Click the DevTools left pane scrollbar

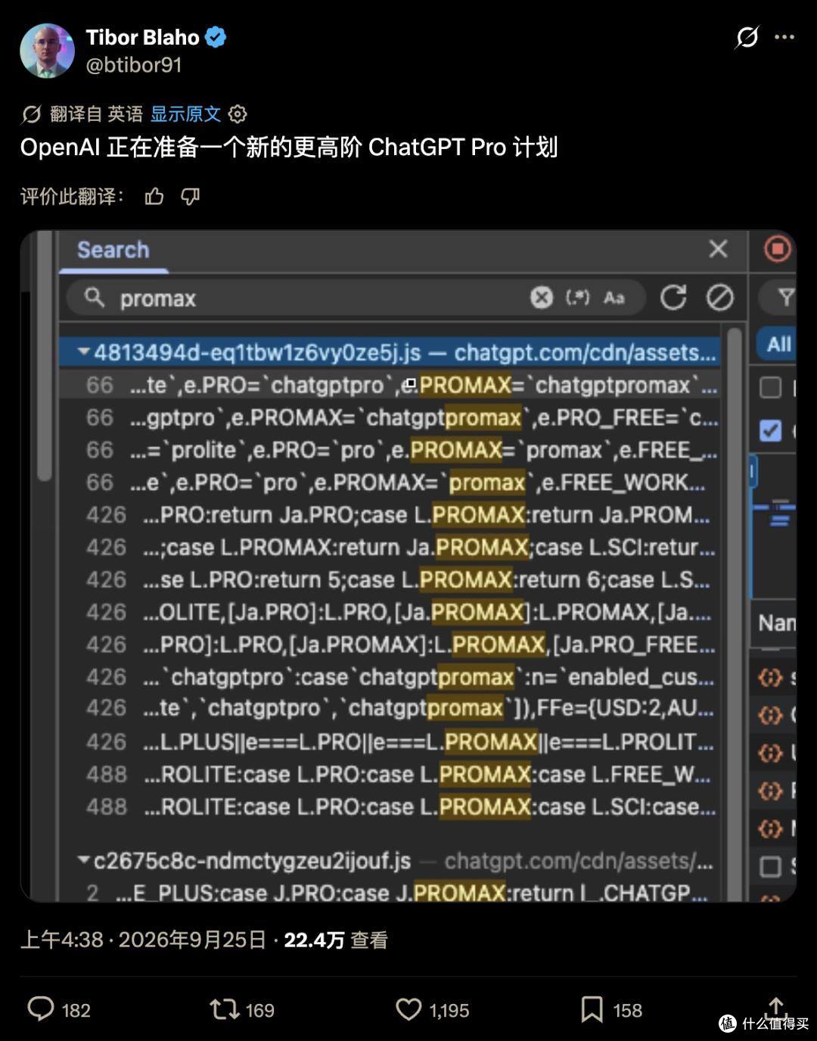tap(45, 356)
